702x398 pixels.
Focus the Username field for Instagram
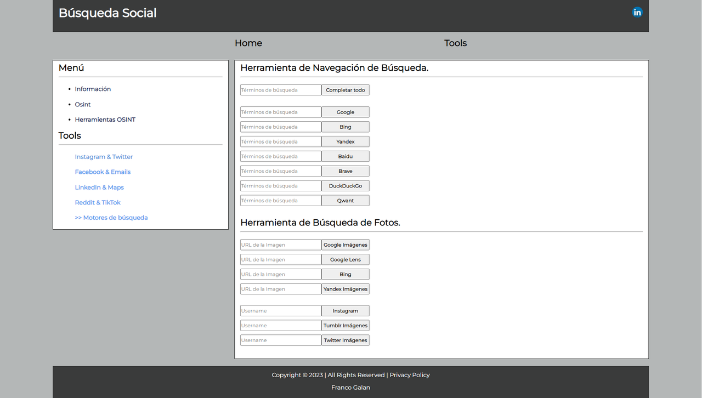(281, 311)
